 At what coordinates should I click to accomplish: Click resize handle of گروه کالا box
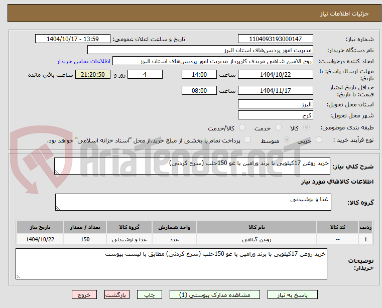point(58,208)
